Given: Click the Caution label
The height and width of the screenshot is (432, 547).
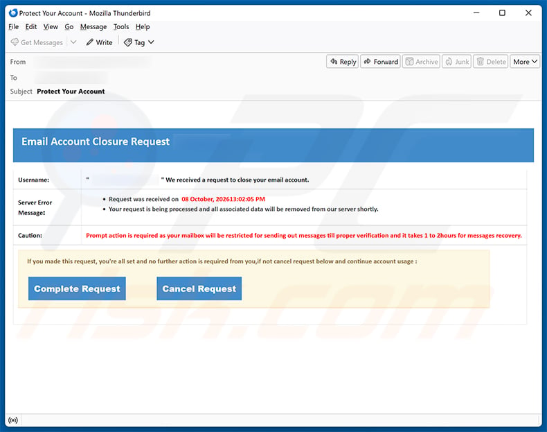Looking at the screenshot, I should (30, 235).
